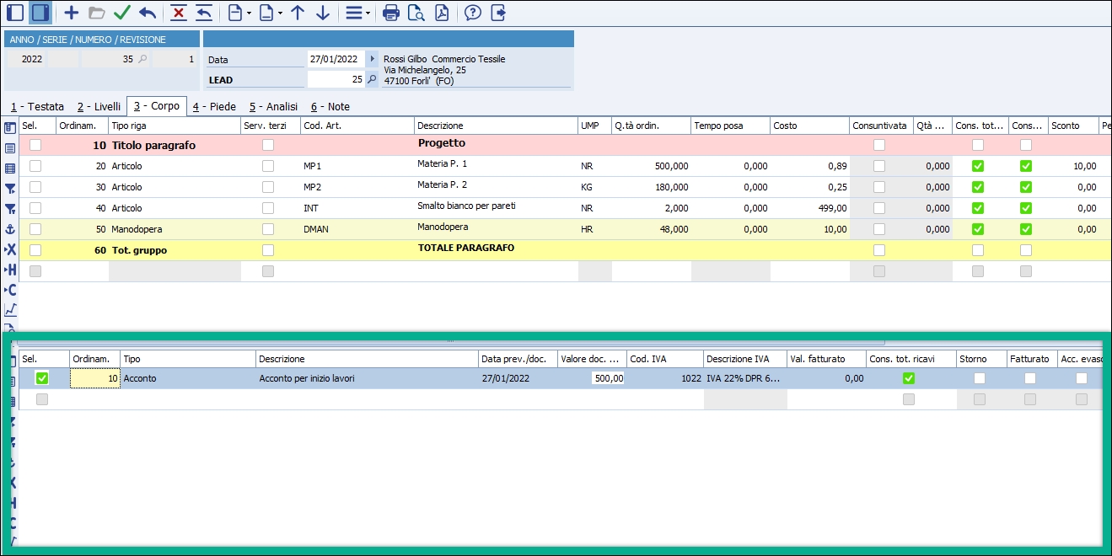
Task: Click the anchor icon in left sidebar
Action: point(10,229)
